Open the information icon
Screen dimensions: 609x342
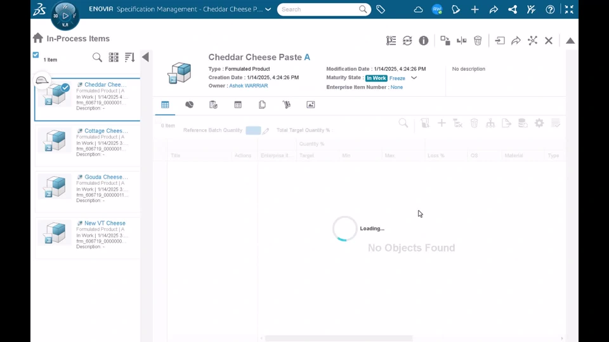coord(424,41)
